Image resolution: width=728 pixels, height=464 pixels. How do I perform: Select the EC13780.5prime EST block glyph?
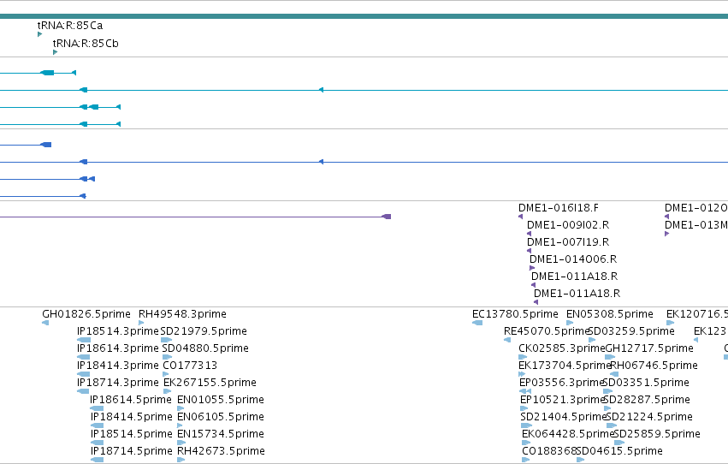click(x=476, y=323)
